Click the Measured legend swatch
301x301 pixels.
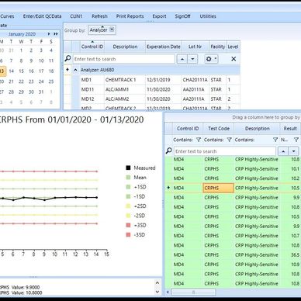[x=128, y=168]
